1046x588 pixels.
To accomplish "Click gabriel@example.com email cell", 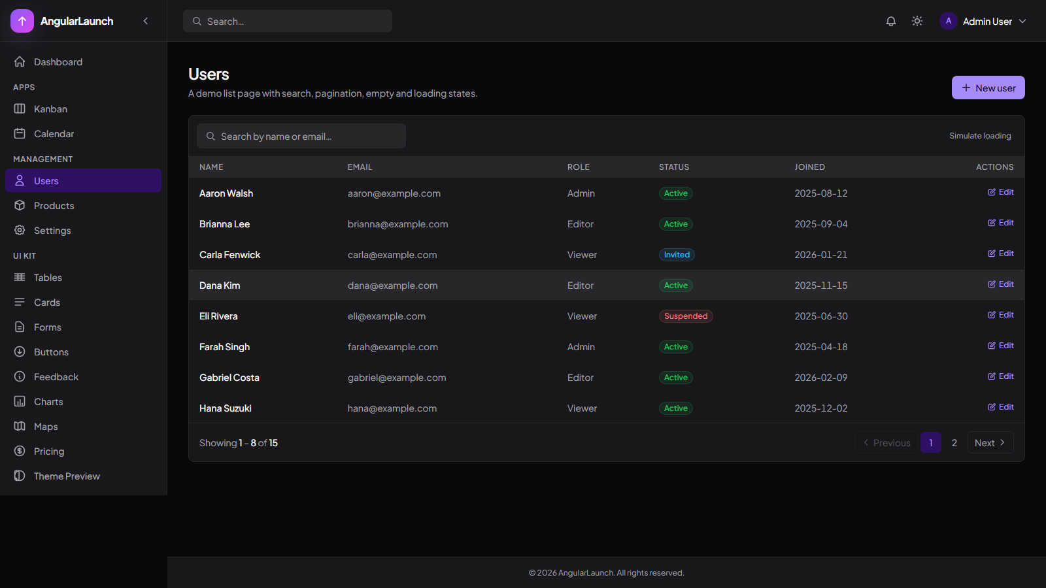I will 397,378.
